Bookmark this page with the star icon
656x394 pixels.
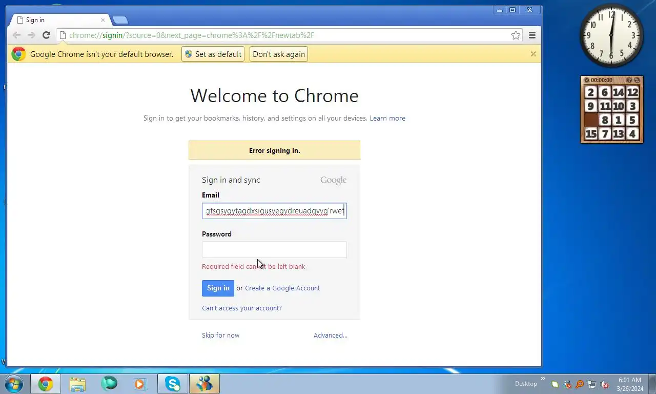516,35
